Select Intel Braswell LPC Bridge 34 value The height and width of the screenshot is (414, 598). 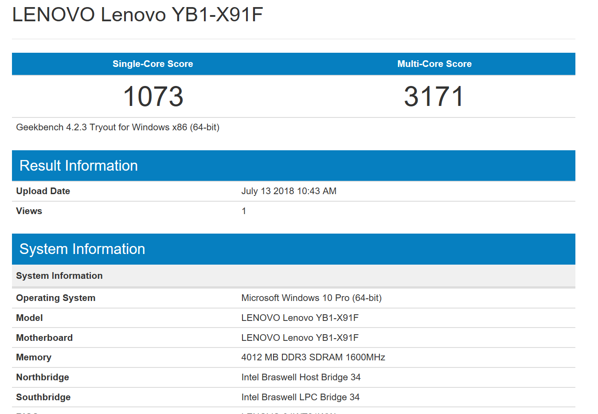(x=301, y=397)
